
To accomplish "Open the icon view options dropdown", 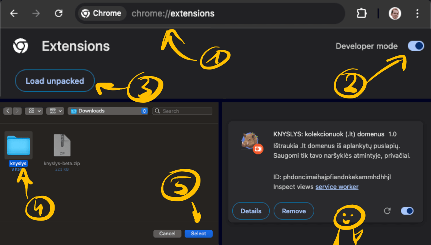I will (34, 111).
